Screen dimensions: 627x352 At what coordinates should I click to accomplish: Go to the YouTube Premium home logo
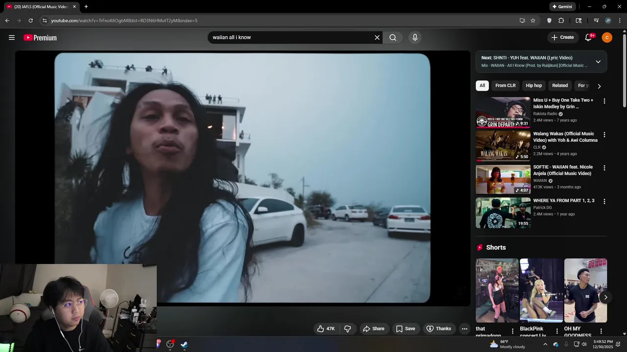click(x=40, y=38)
